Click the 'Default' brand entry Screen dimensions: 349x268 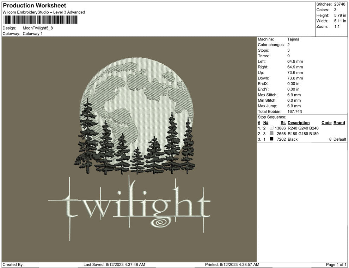pos(339,139)
